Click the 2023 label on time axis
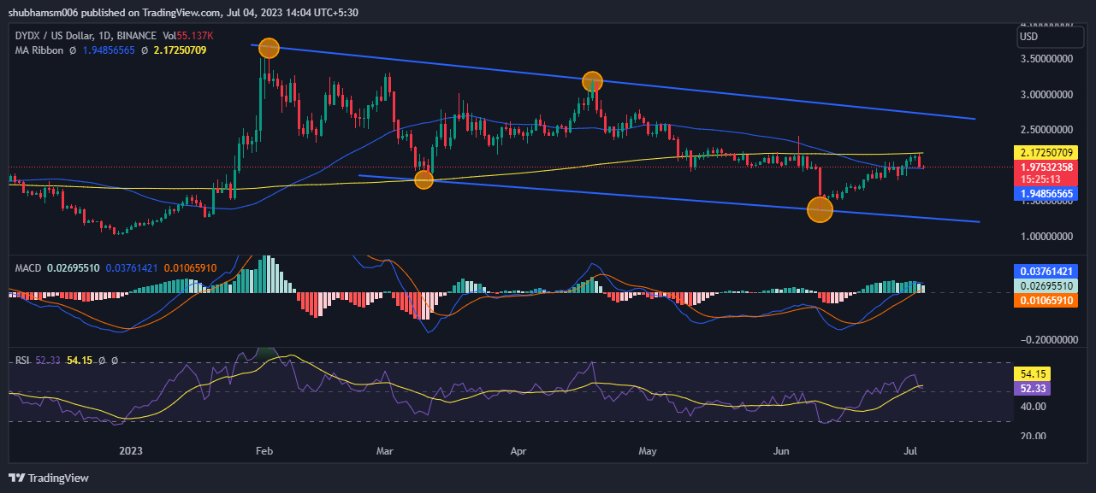The height and width of the screenshot is (493, 1096). (131, 451)
